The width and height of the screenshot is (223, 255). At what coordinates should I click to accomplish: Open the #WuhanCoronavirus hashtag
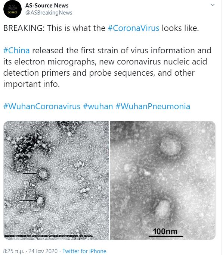(x=42, y=106)
